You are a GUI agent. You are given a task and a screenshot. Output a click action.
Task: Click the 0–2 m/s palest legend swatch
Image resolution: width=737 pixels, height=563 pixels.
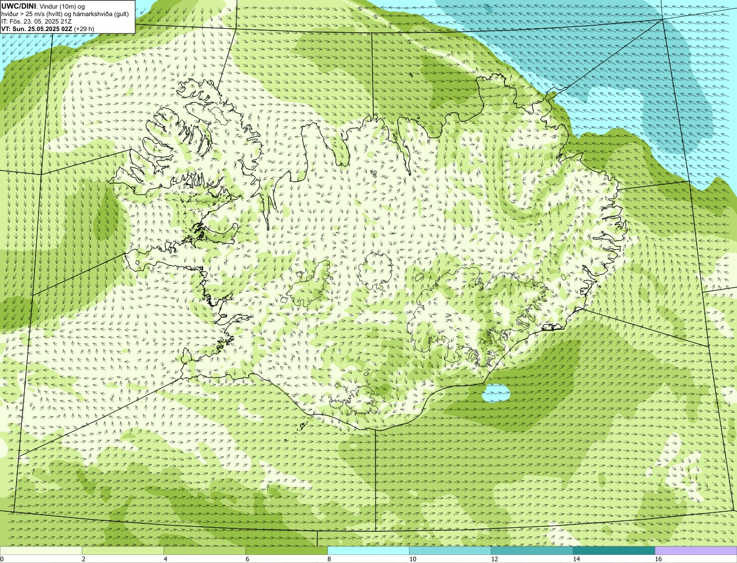[x=41, y=551]
